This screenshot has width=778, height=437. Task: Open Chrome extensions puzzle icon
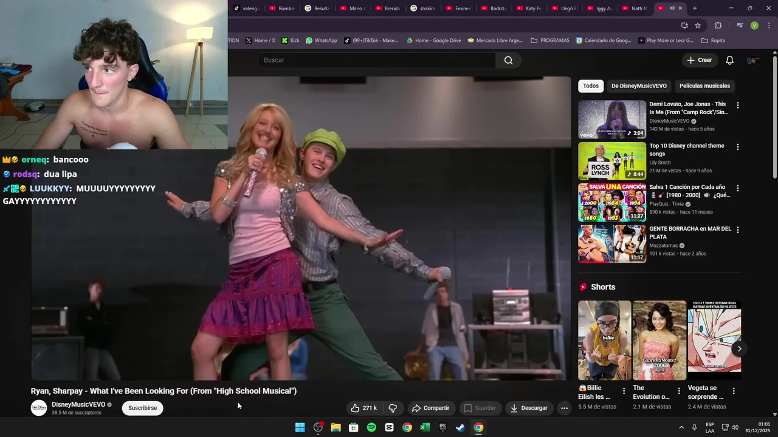tap(718, 25)
